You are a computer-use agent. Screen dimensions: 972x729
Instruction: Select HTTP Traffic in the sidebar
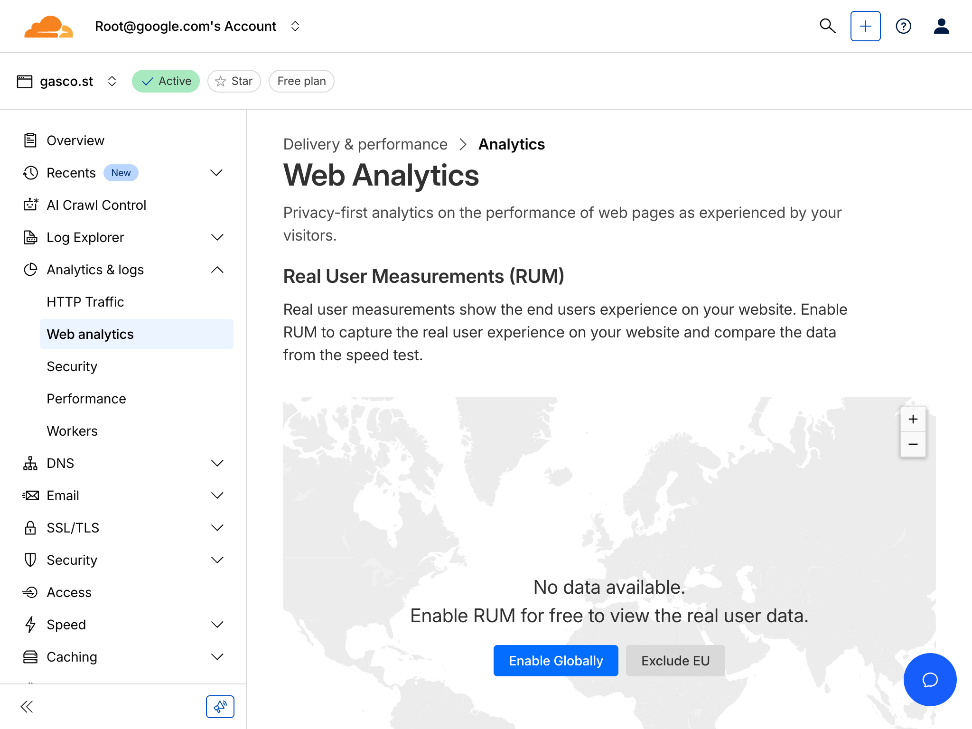pos(85,301)
